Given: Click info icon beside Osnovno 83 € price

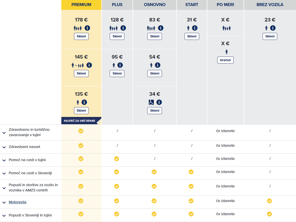Looking at the screenshot, I should pyautogui.click(x=161, y=28).
